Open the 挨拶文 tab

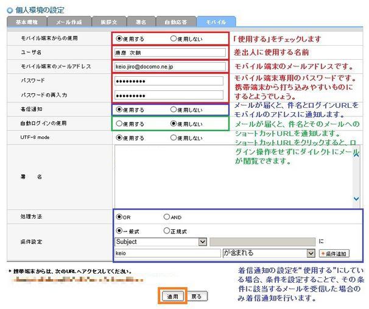click(110, 21)
